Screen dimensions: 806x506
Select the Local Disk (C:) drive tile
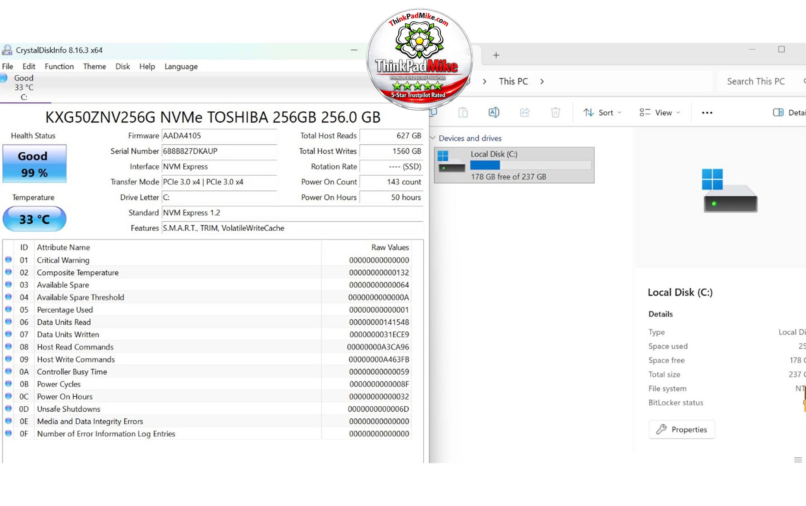[x=514, y=165]
